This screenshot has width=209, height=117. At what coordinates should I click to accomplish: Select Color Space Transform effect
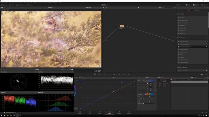pyautogui.click(x=192, y=47)
